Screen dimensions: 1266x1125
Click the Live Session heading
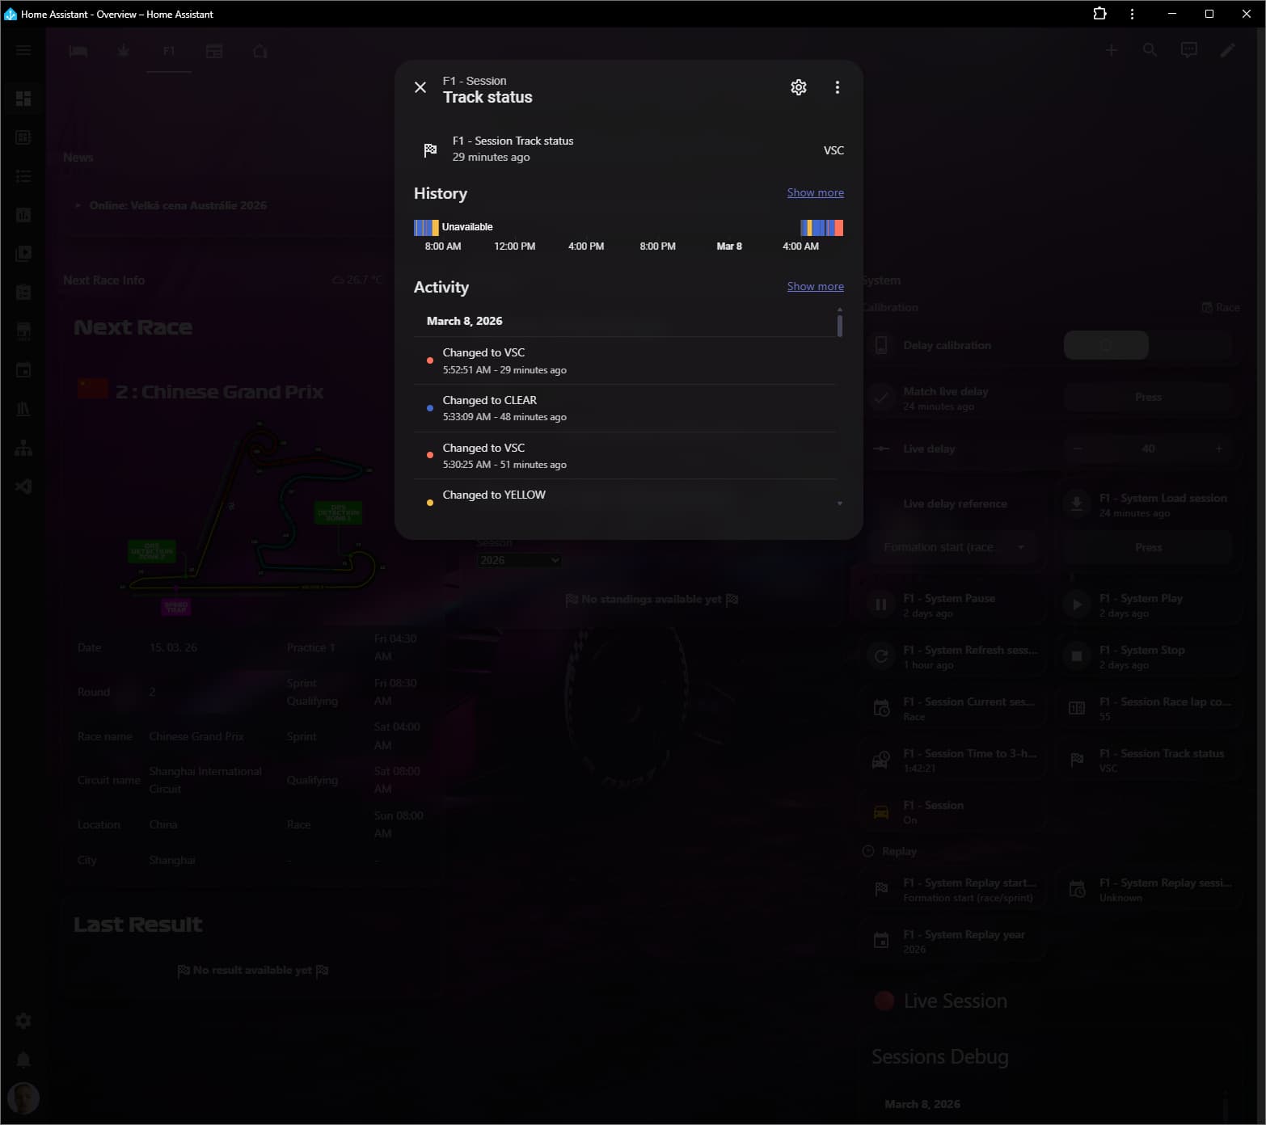coord(956,1001)
